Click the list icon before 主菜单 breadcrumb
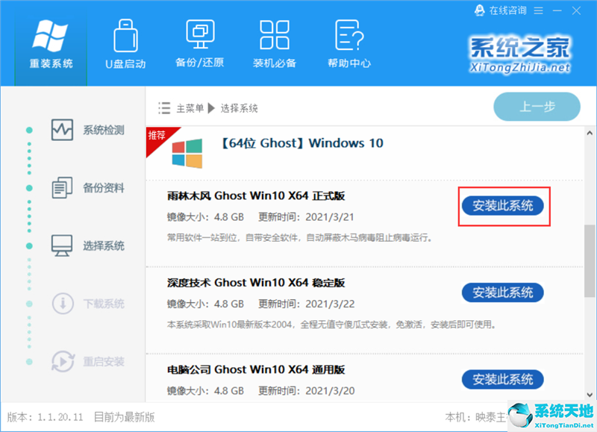The height and width of the screenshot is (432, 597). [163, 107]
